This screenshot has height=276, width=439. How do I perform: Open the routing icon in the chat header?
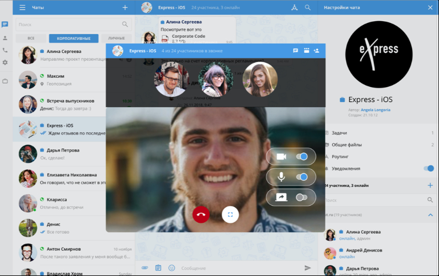point(294,8)
